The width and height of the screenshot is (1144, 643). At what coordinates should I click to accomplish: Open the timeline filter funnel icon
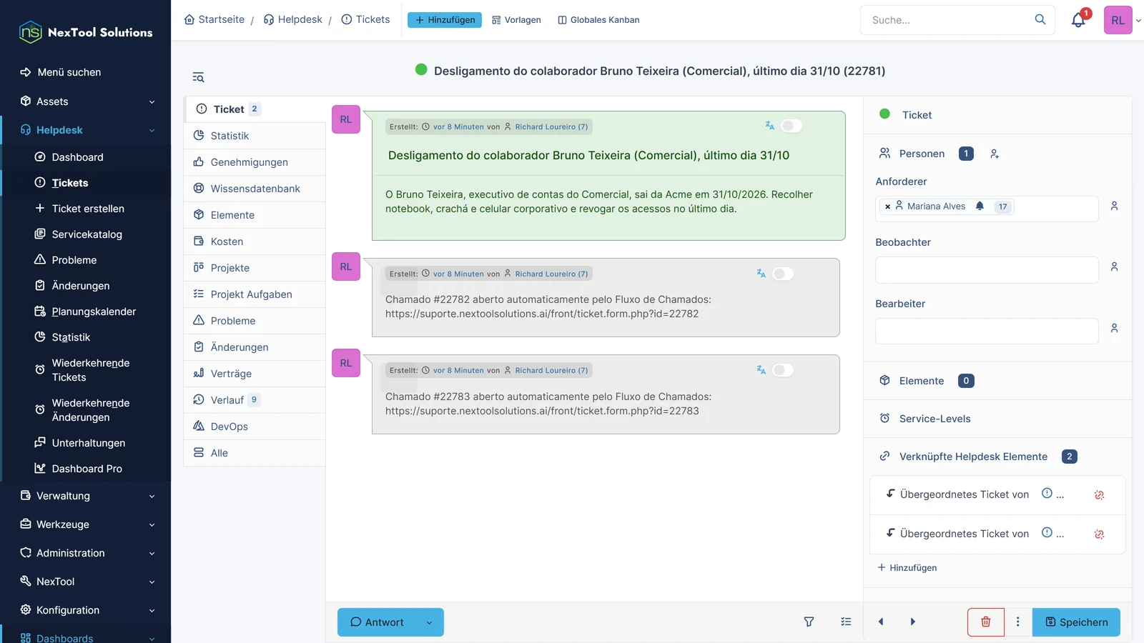click(x=809, y=622)
